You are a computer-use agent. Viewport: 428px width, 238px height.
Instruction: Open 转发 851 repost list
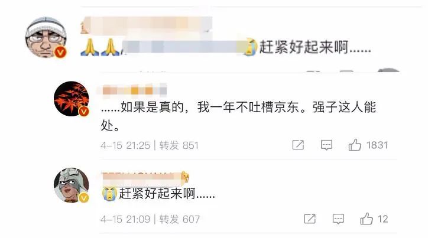[179, 145]
